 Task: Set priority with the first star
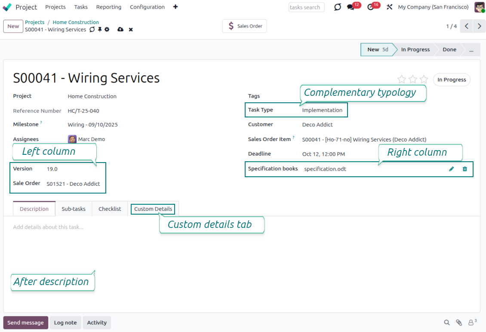click(402, 80)
